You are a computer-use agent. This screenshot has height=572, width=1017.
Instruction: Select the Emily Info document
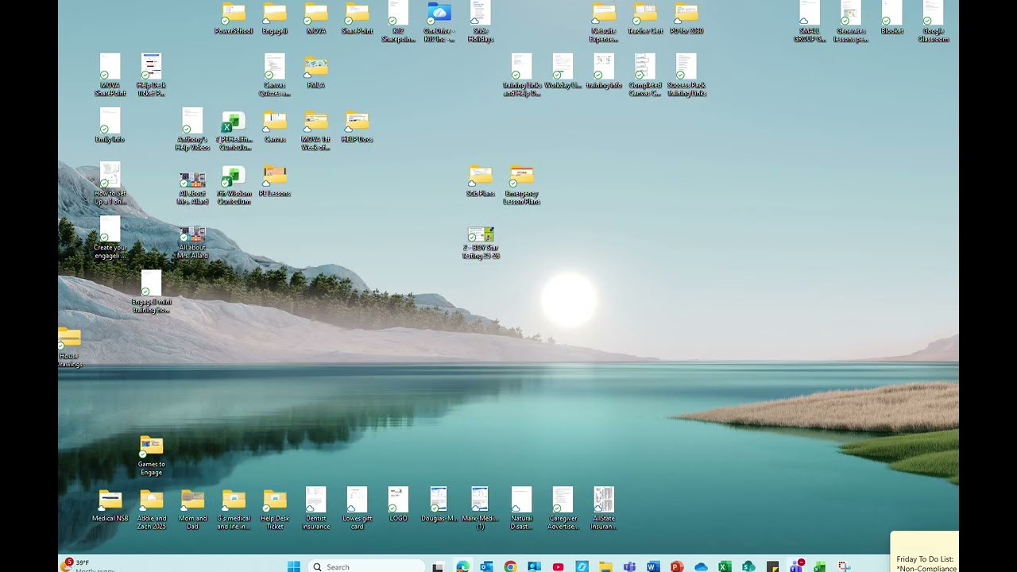tap(110, 126)
